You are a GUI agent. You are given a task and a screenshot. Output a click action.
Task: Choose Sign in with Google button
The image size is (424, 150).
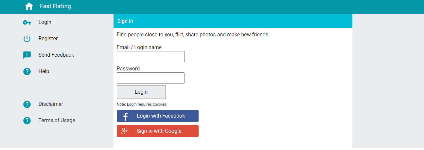tap(158, 131)
